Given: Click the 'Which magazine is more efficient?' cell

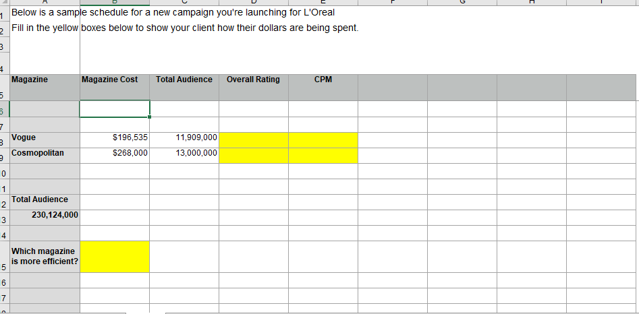Looking at the screenshot, I should [45, 257].
